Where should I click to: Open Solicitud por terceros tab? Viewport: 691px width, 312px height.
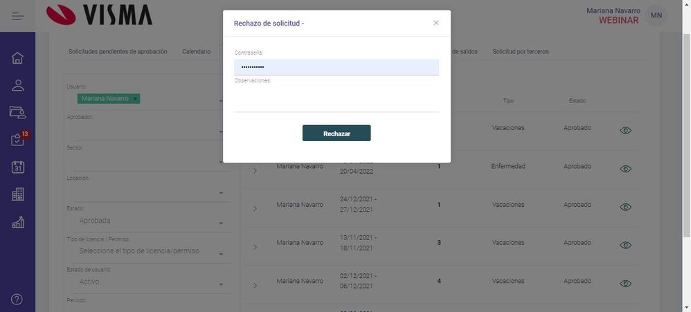tap(521, 51)
